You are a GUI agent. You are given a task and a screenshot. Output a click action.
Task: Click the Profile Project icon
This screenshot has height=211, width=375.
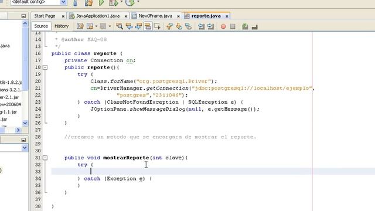[130, 2]
